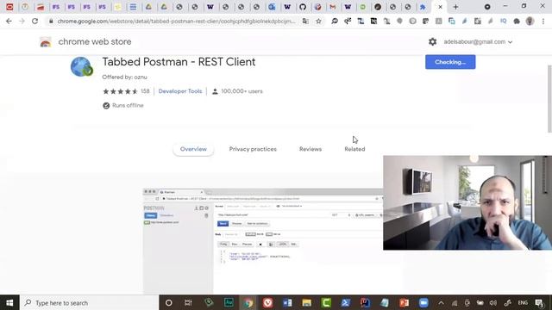Image resolution: width=552 pixels, height=310 pixels.
Task: Reload the Chrome Web Store page
Action: [x=34, y=21]
